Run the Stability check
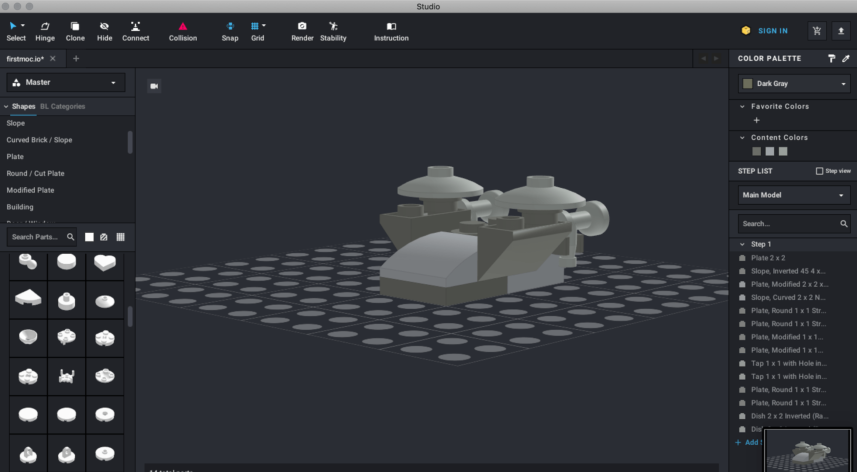857x472 pixels. pos(333,31)
